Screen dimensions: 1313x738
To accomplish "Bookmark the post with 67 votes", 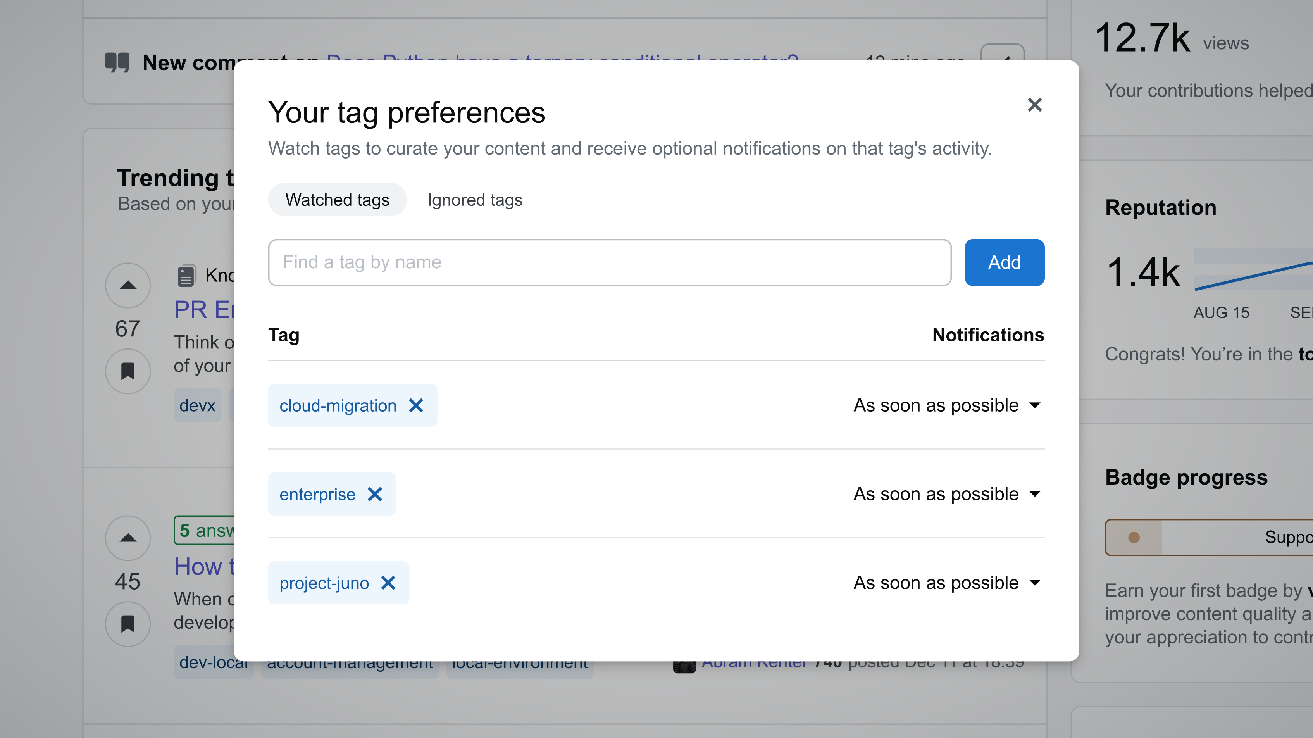I will [x=128, y=371].
